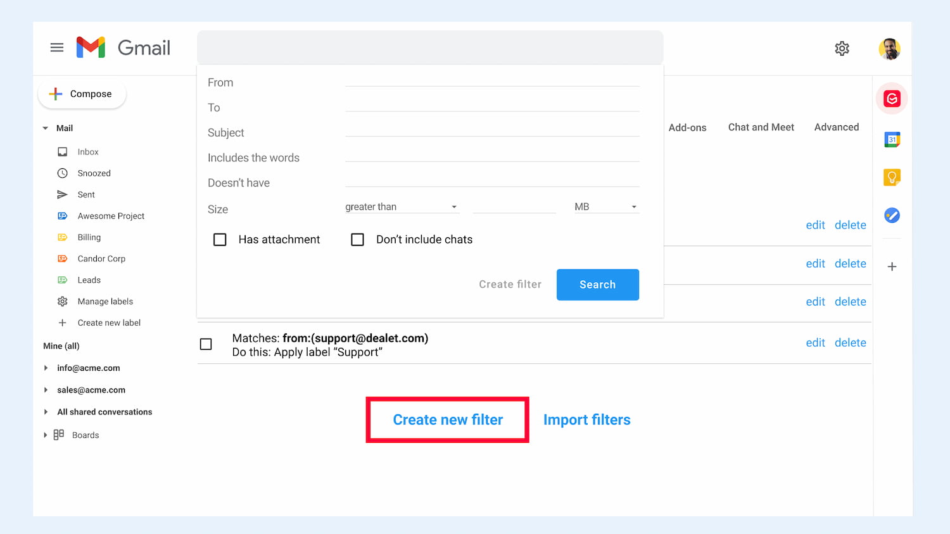Enable the Has attachment checkbox
Screen dimensions: 950x534
(x=220, y=239)
